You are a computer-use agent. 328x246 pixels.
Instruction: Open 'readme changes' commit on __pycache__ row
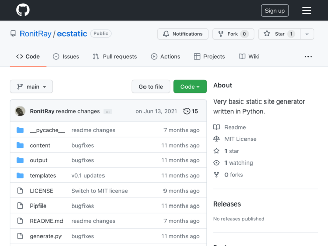(93, 130)
